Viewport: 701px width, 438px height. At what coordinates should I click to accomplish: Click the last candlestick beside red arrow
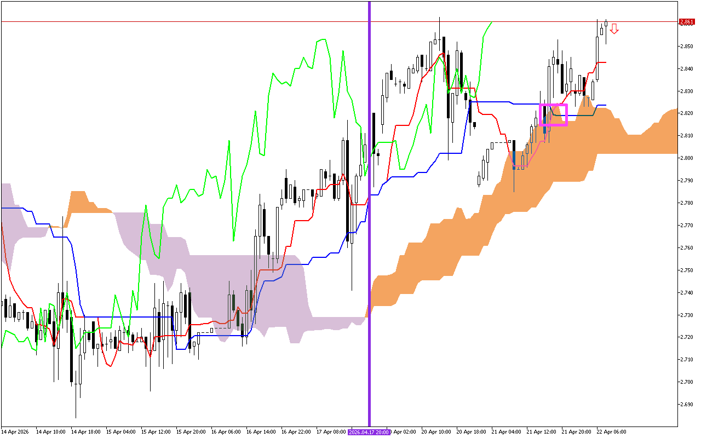point(606,25)
